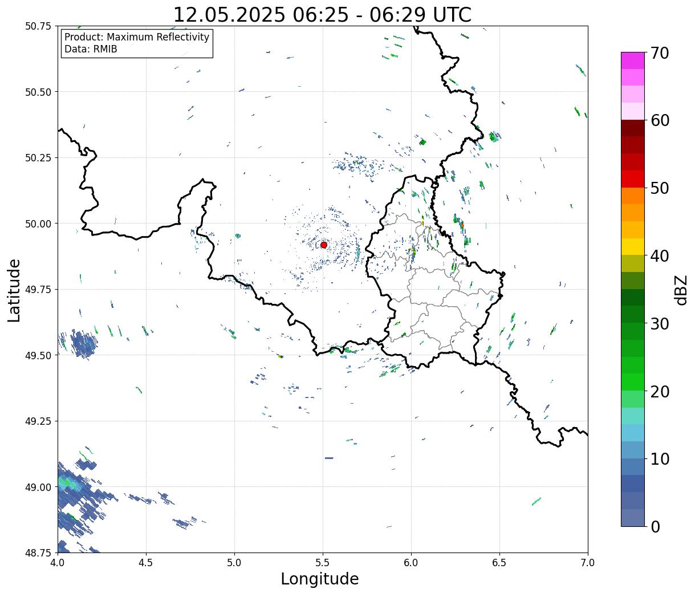Click the 'Product: Maximum Reflectivity' text
Screen dimensions: 695x593
coord(137,37)
